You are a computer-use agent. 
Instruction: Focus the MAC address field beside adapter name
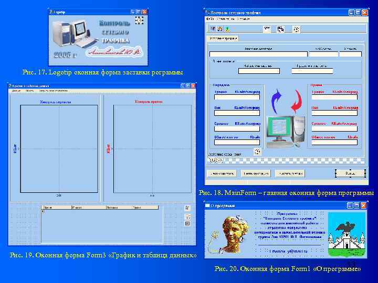pyautogui.click(x=323, y=54)
